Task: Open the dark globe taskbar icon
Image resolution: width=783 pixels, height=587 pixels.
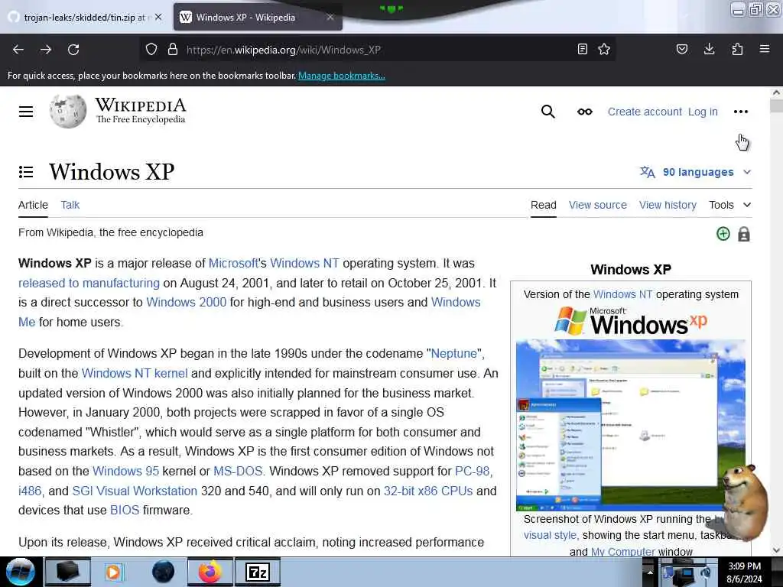Action: tap(163, 572)
